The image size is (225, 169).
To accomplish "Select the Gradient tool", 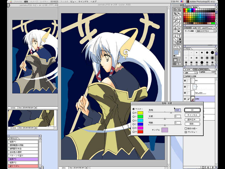I will point(179,39).
